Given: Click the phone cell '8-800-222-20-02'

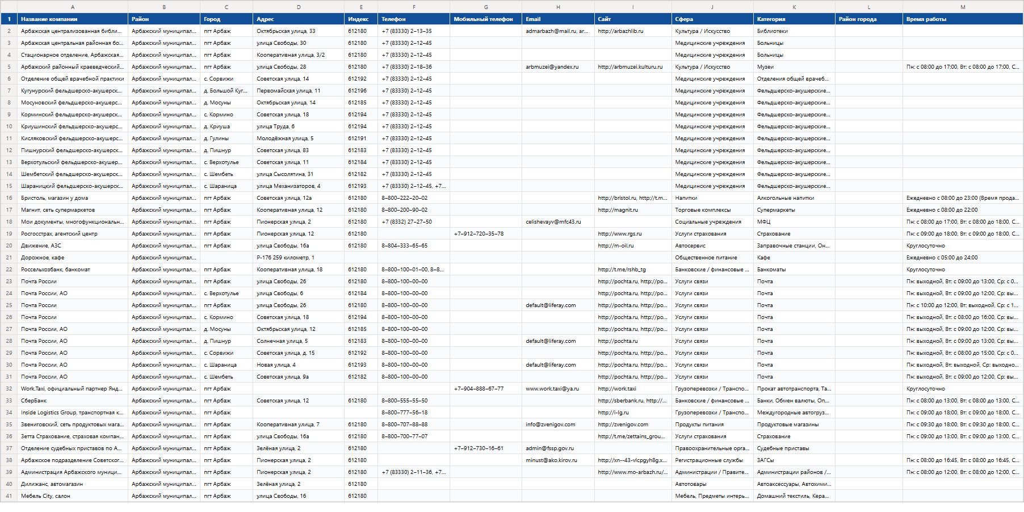Looking at the screenshot, I should 414,198.
